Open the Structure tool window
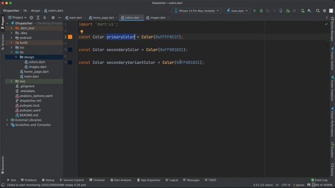 click(3, 42)
